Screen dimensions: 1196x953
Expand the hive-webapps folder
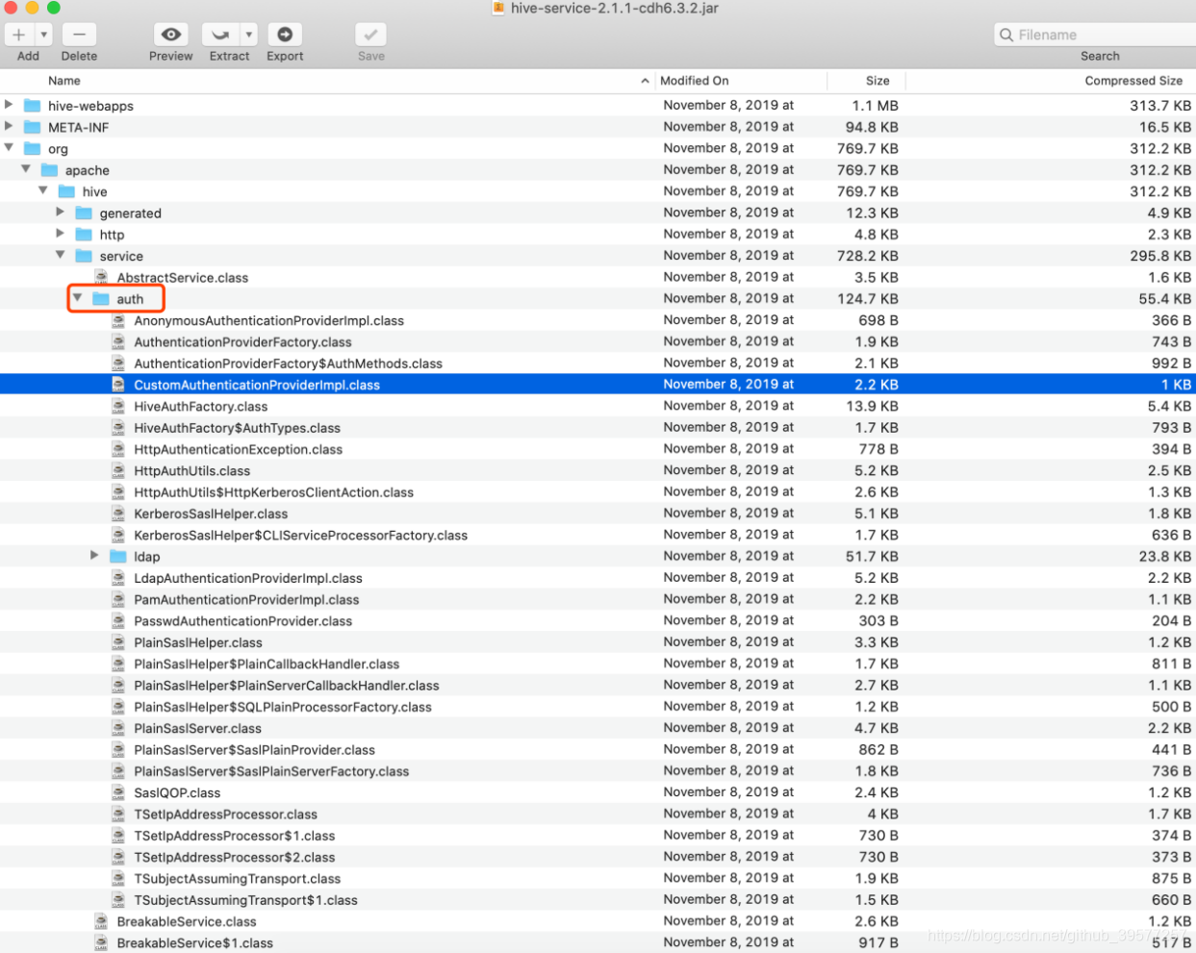tap(9, 104)
